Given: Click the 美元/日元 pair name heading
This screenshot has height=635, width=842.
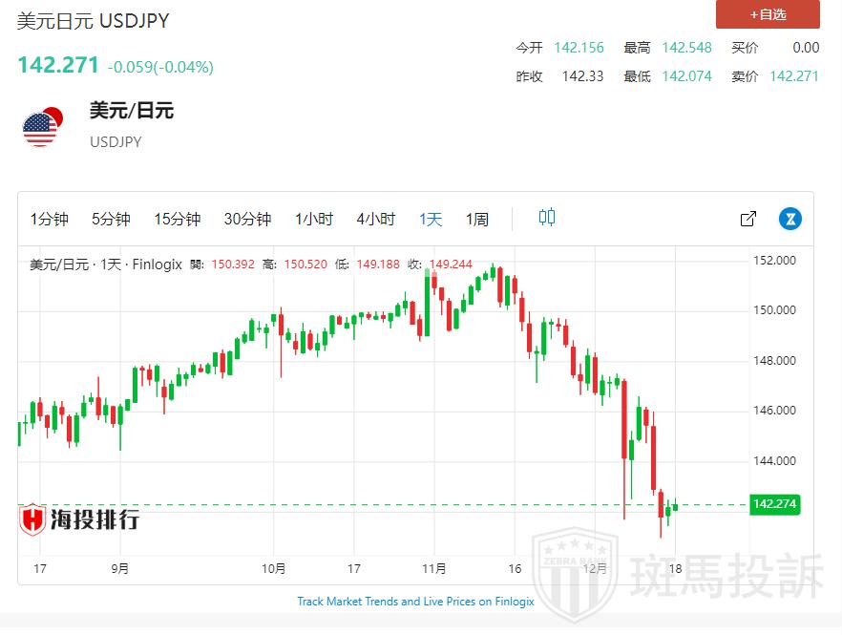Looking at the screenshot, I should [132, 111].
